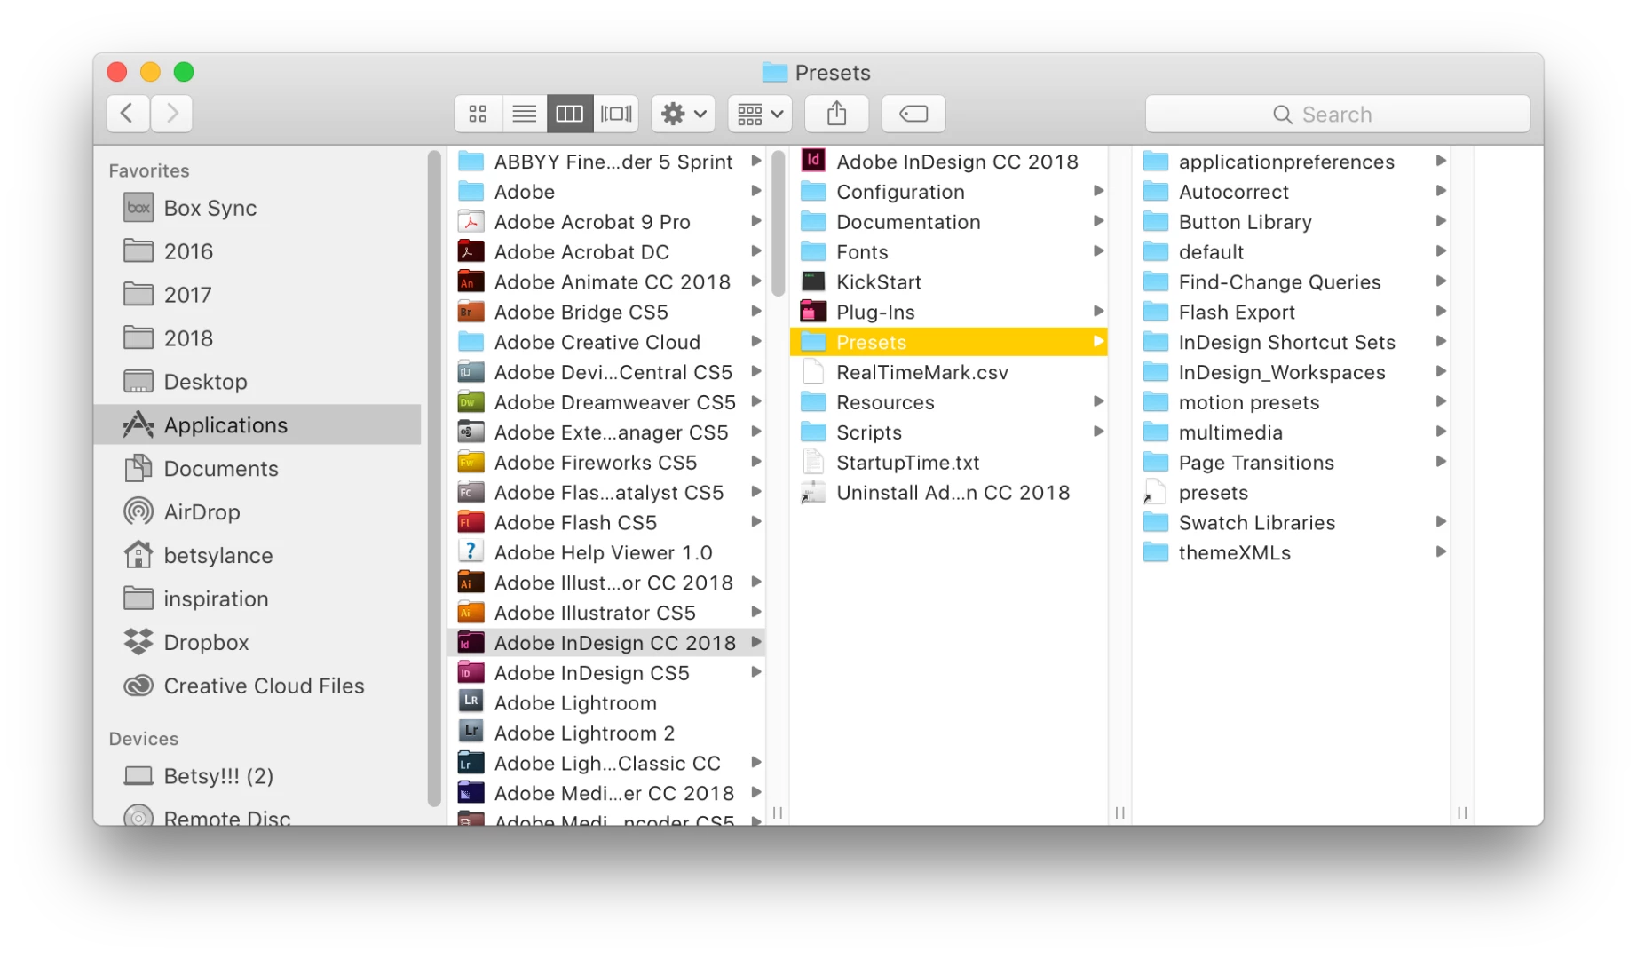Screen dimensions: 1637x959
Task: Select the KickStart file
Action: [949, 282]
